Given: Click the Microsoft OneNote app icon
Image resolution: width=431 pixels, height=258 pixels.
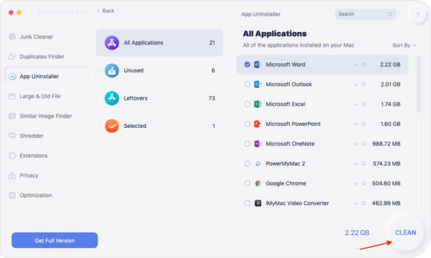Looking at the screenshot, I should pyautogui.click(x=258, y=144).
